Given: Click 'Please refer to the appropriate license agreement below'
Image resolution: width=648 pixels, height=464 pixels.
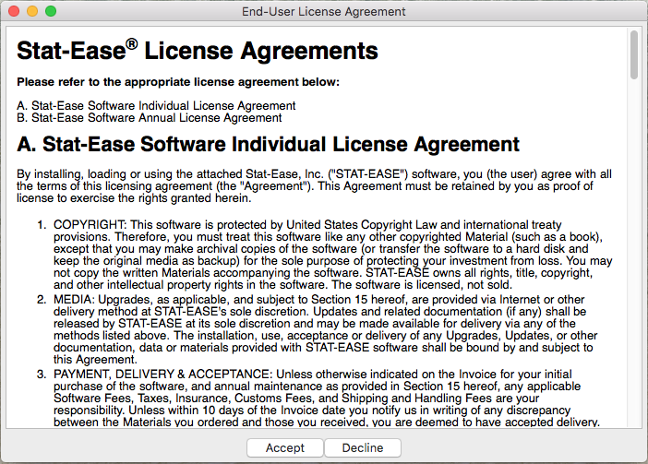Looking at the screenshot, I should coord(178,82).
